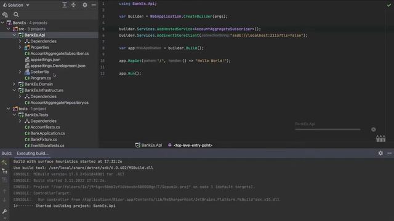Viewport: 394px width, 221px height.
Task: Expand Dependencies under BankEs.Infrastructure
Action: tap(20, 96)
